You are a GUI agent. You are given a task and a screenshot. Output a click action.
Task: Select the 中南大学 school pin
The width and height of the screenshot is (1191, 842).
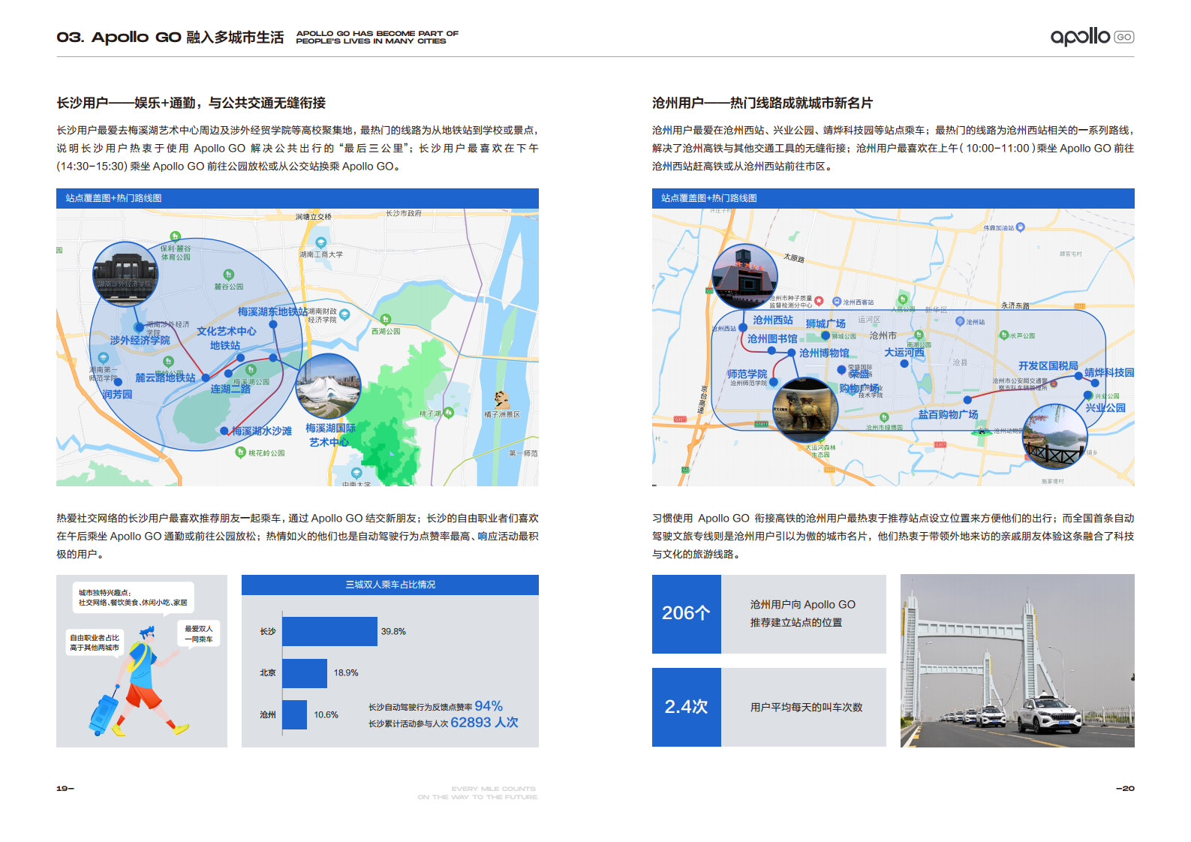click(356, 473)
